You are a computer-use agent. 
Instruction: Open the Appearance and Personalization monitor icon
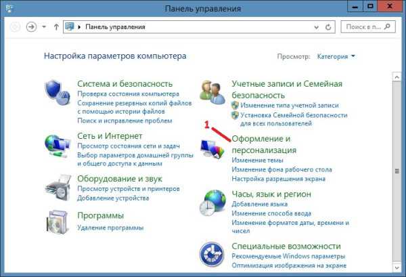click(212, 149)
